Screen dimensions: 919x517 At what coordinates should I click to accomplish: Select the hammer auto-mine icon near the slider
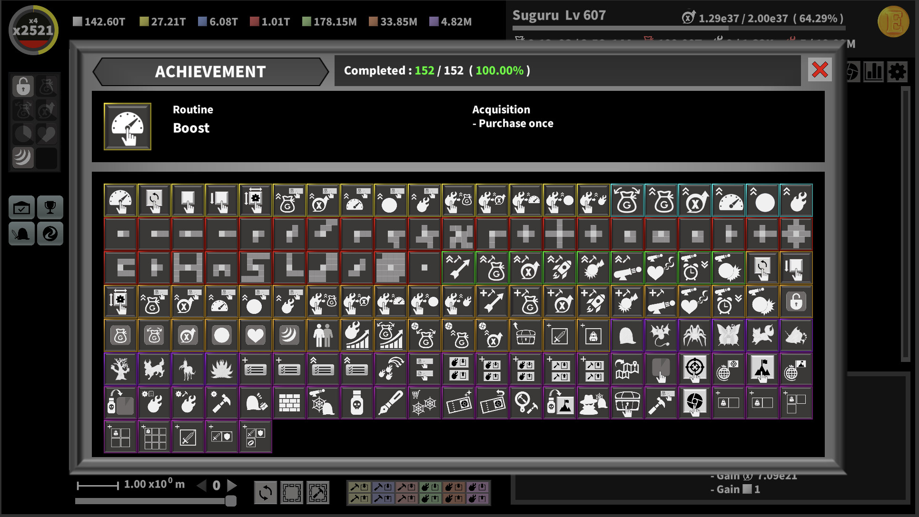[x=318, y=493]
